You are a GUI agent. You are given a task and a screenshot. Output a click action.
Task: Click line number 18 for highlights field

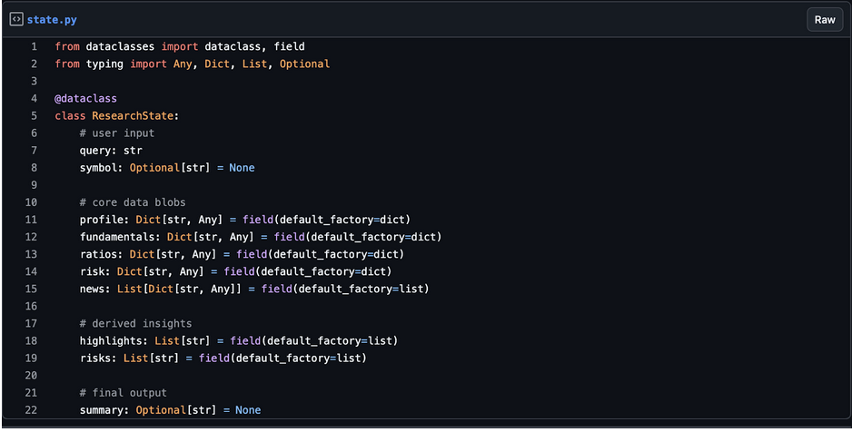pos(32,340)
